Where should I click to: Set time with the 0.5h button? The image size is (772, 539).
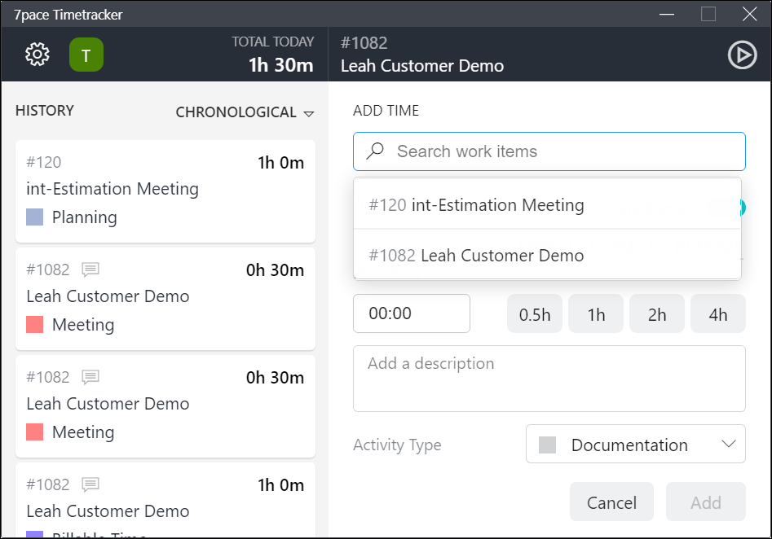(535, 313)
